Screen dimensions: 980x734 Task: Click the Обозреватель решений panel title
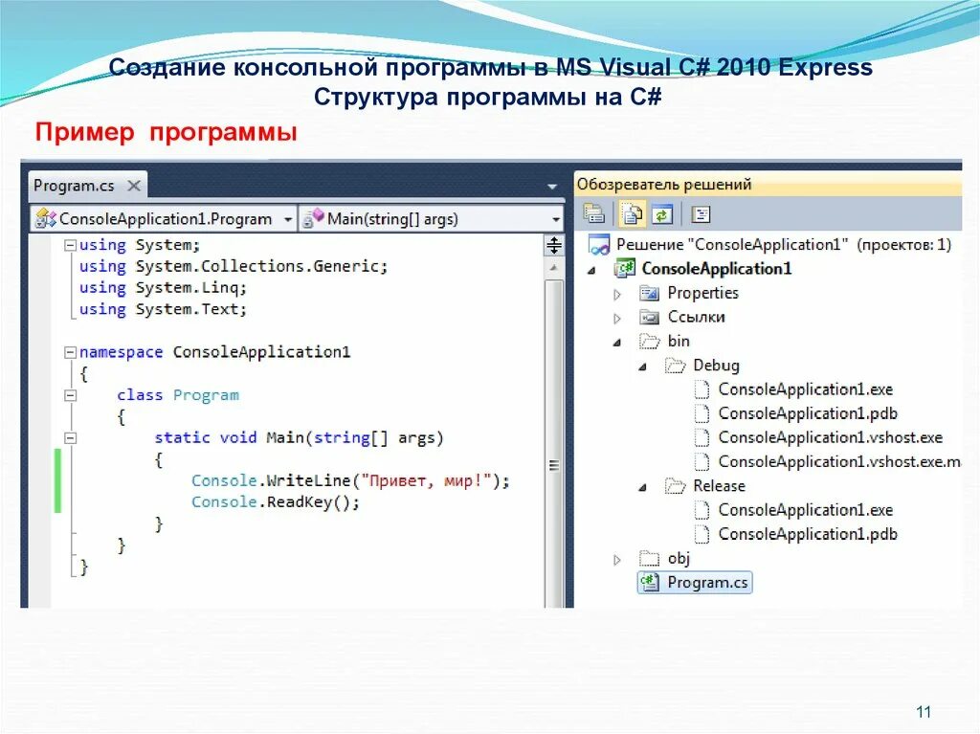click(664, 185)
